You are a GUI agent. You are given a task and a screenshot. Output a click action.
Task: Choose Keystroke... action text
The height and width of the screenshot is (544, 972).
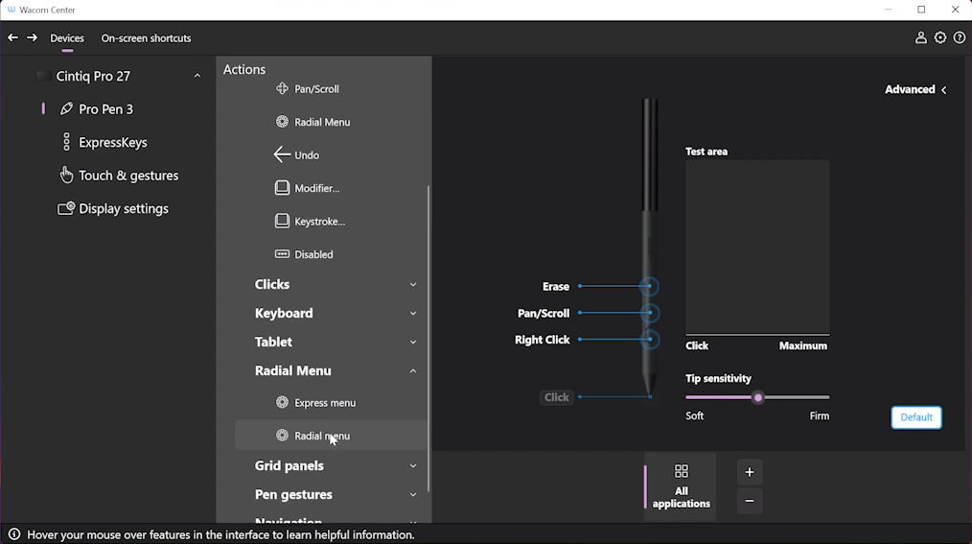320,222
